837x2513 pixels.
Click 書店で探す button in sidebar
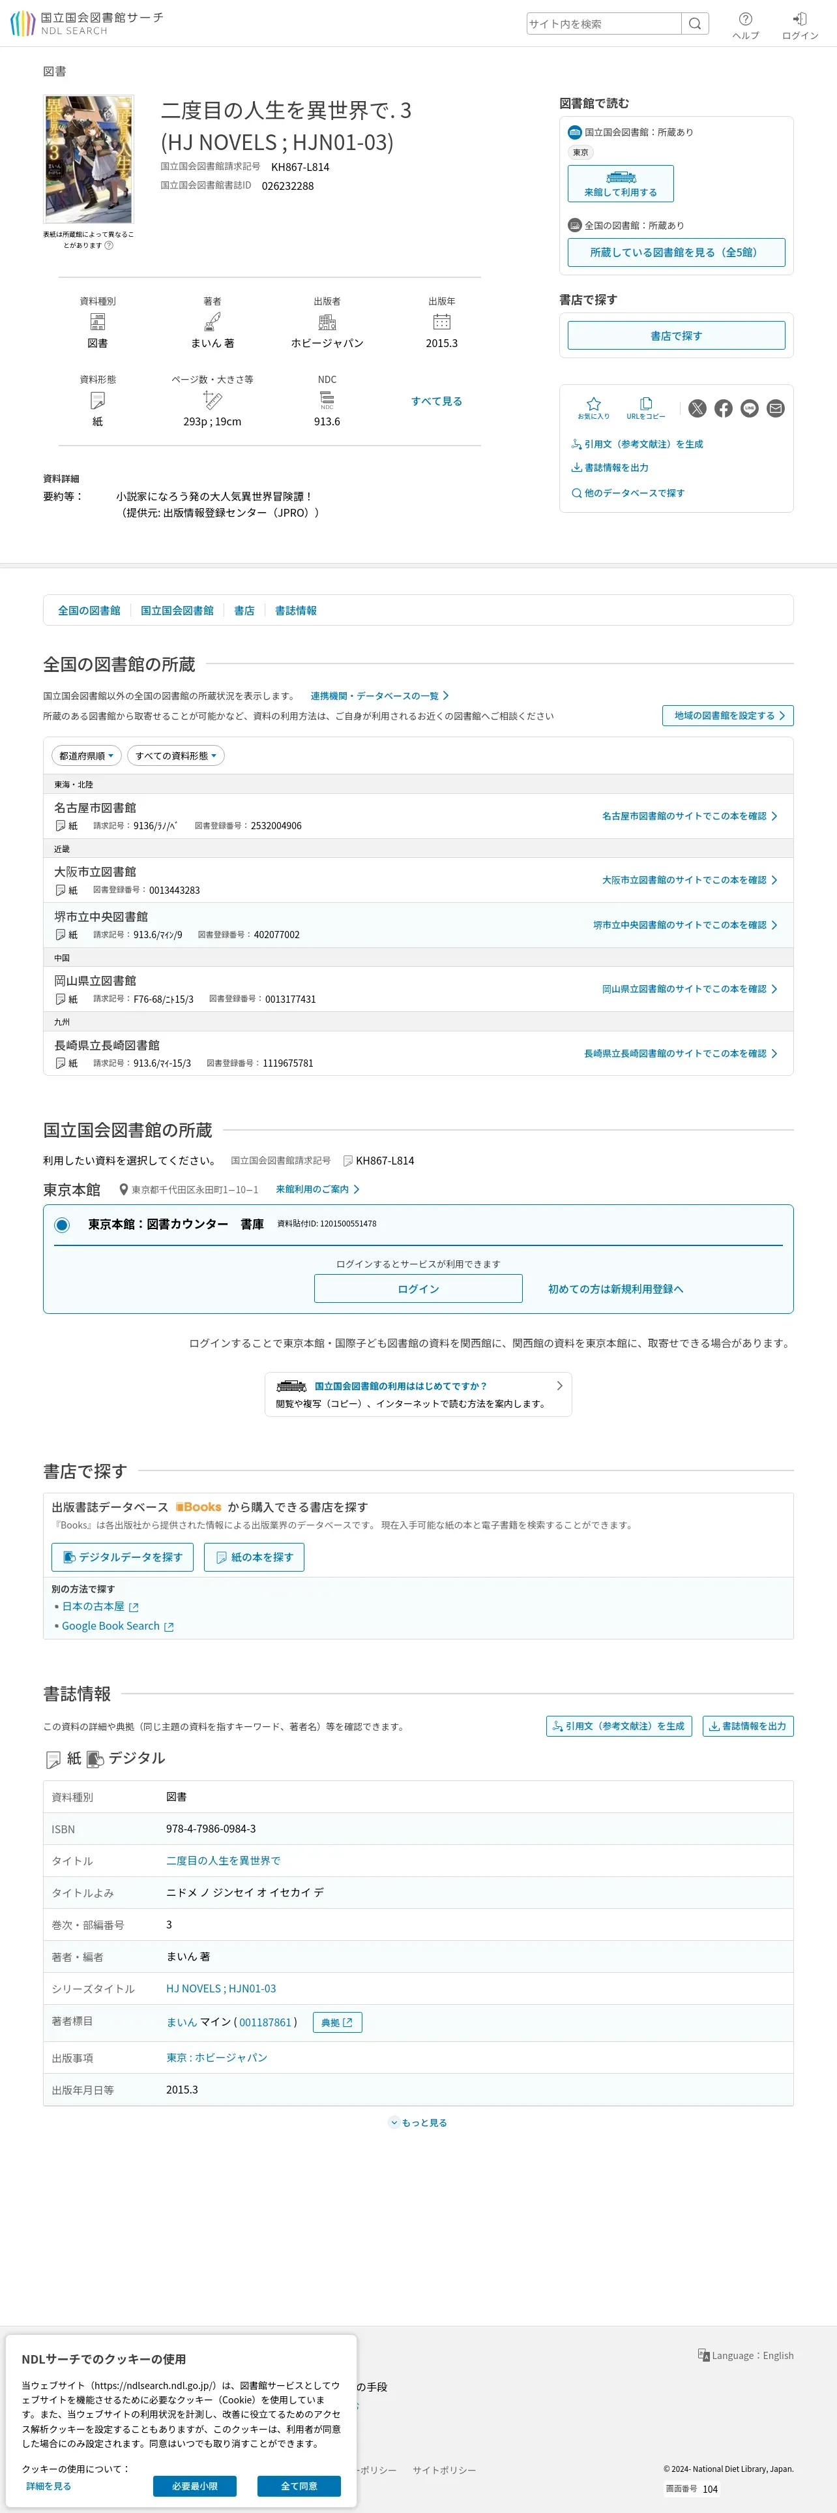pos(676,335)
